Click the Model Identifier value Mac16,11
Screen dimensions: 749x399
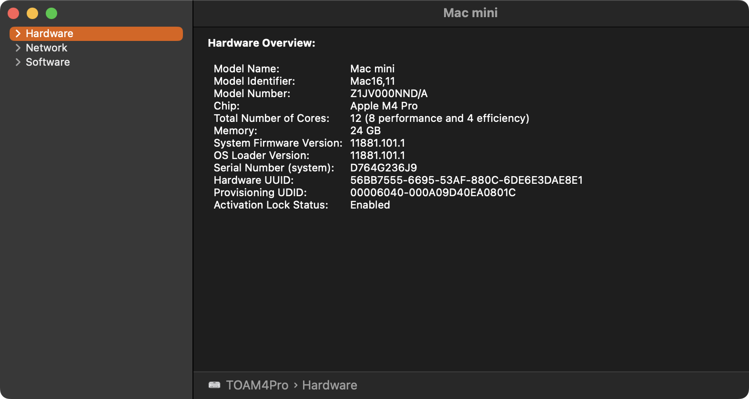pyautogui.click(x=373, y=81)
